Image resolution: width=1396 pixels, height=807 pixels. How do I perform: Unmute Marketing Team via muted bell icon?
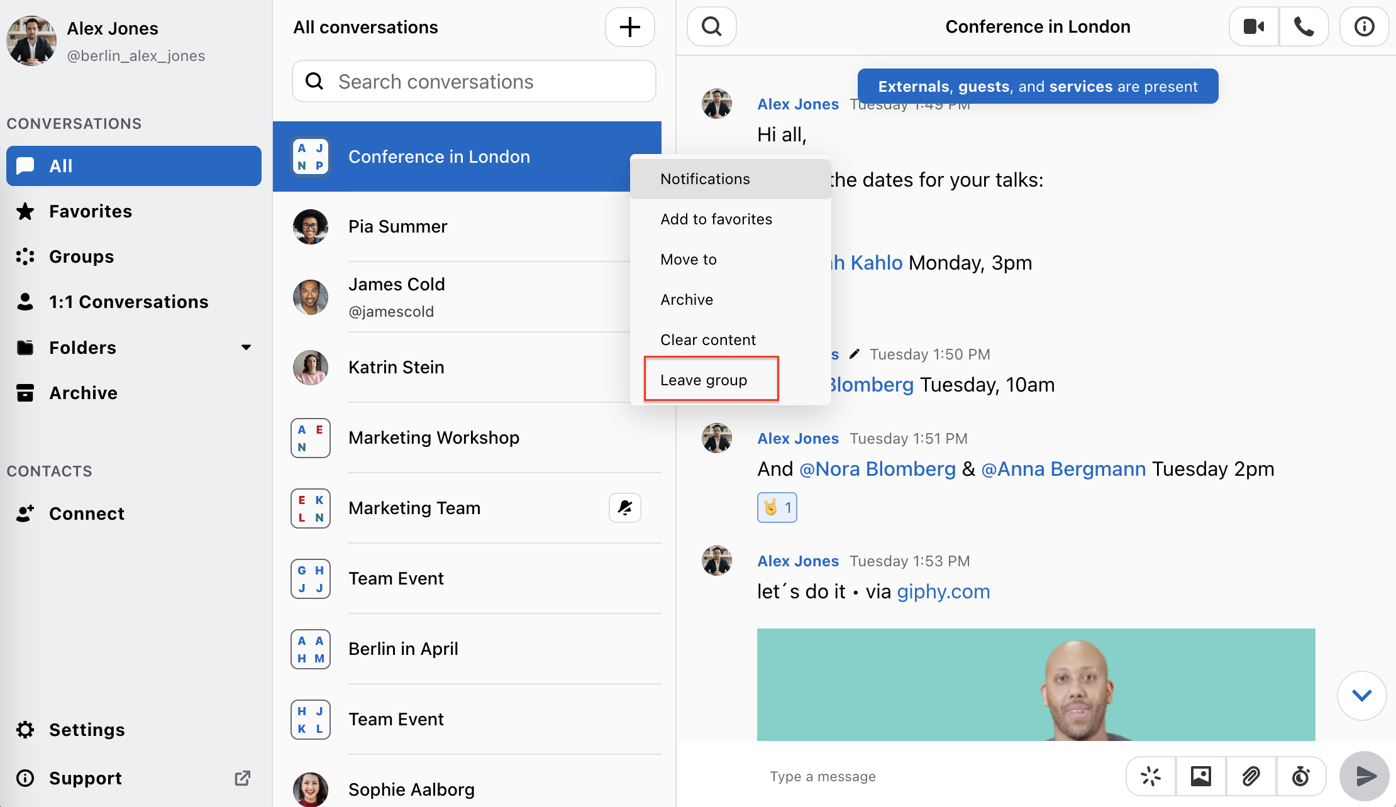(625, 508)
